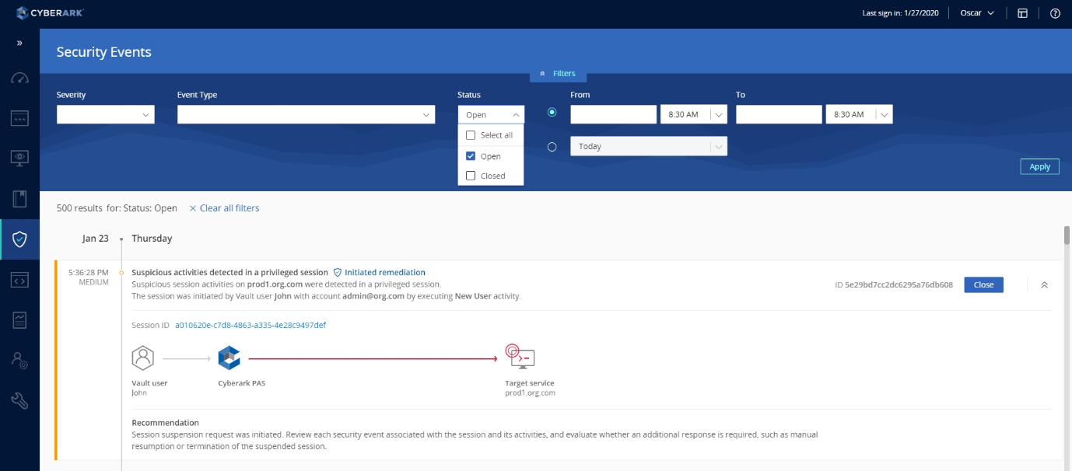
Task: Open the accounts password icon in sidebar
Action: coord(19,117)
